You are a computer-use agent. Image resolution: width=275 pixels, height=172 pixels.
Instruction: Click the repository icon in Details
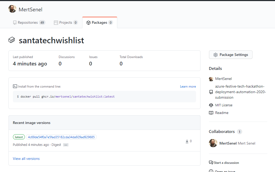(x=211, y=92)
